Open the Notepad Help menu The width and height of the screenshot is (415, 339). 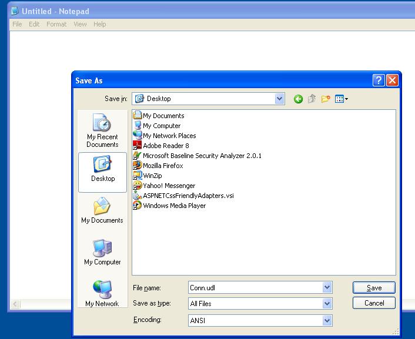(100, 24)
